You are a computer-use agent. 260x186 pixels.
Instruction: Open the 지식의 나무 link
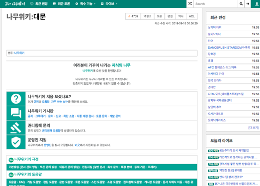(x=121, y=65)
